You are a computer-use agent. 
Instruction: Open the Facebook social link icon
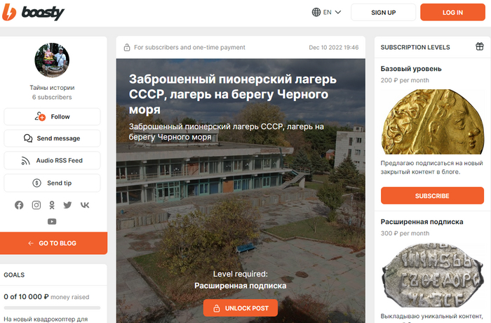(19, 205)
